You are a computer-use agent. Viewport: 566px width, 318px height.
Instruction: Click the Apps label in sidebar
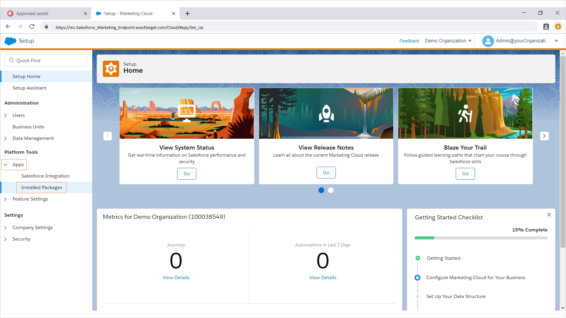pyautogui.click(x=18, y=165)
